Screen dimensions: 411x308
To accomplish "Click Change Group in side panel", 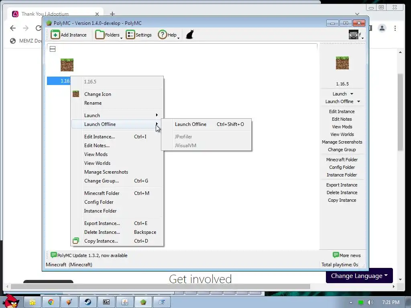I will pyautogui.click(x=342, y=150).
